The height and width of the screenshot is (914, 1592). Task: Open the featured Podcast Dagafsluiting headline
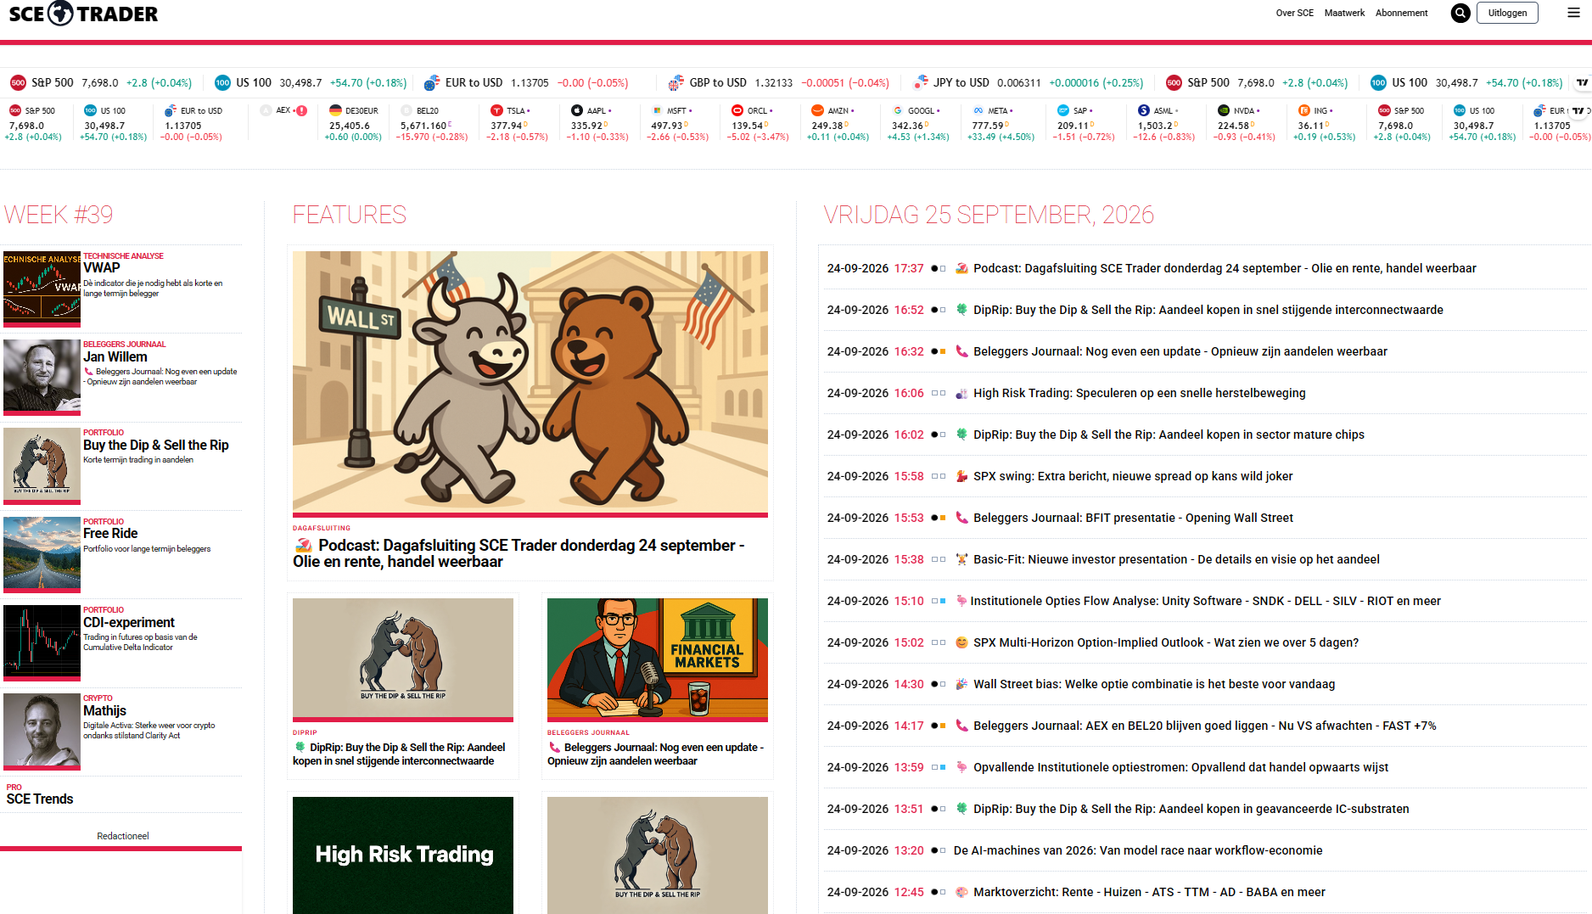click(519, 553)
